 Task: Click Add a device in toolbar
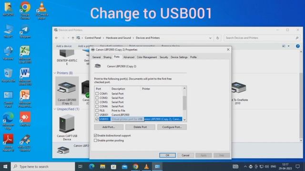pos(64,46)
